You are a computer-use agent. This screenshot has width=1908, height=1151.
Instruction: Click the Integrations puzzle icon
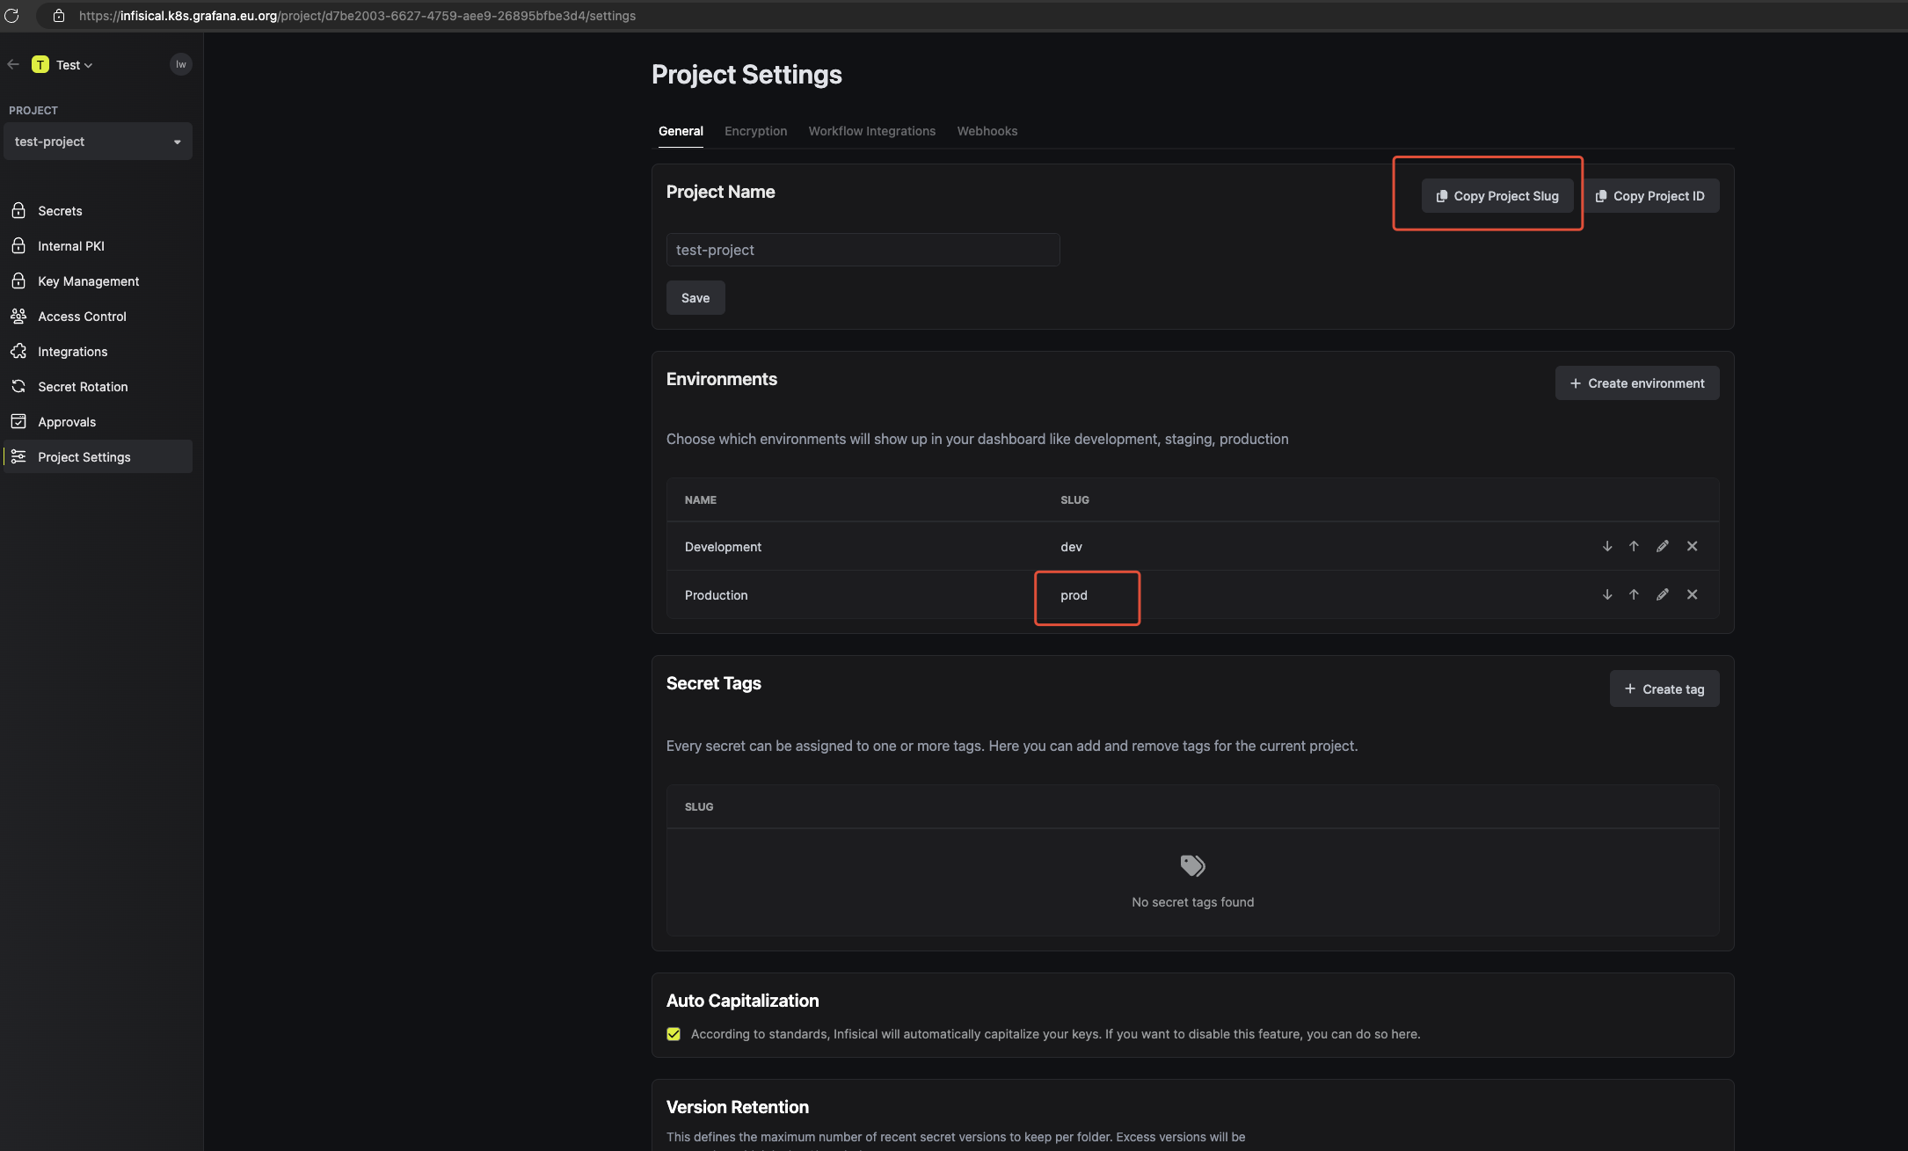(x=18, y=351)
